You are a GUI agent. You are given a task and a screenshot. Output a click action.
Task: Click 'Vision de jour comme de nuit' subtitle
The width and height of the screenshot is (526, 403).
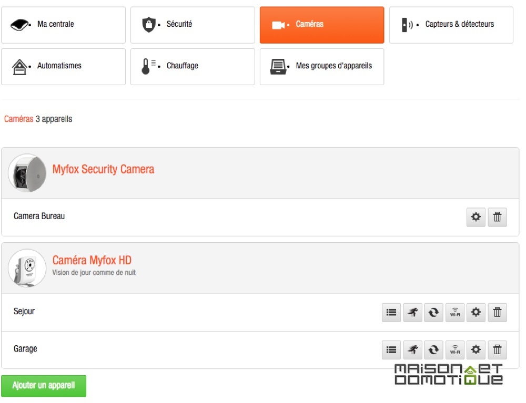pyautogui.click(x=94, y=273)
